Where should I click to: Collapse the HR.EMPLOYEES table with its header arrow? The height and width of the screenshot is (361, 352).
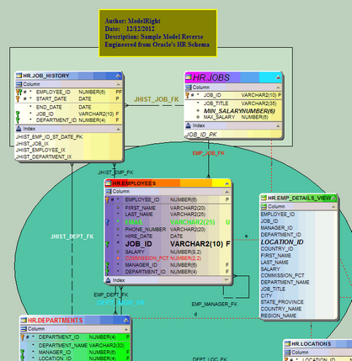point(227,183)
